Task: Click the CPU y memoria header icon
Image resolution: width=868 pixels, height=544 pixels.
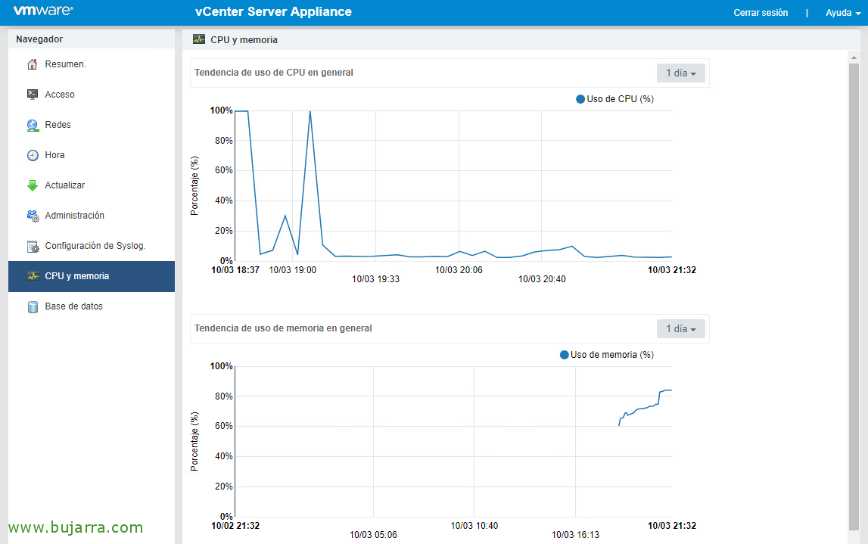Action: (x=199, y=39)
